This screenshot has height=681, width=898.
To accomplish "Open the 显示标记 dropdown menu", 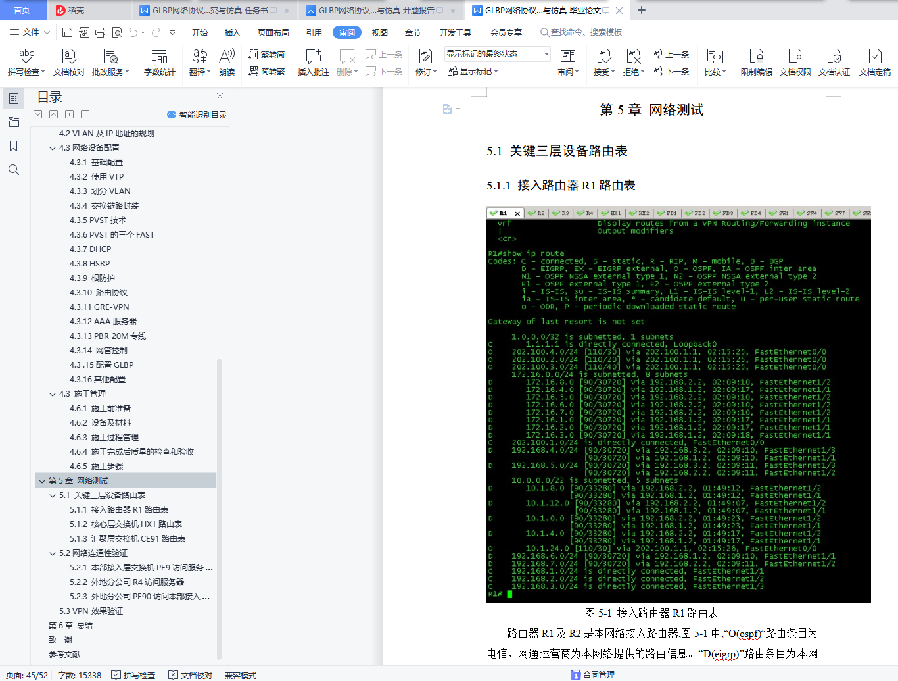I will (473, 71).
